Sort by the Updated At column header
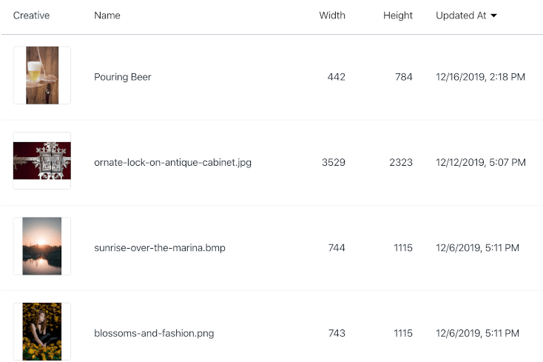This screenshot has width=543, height=362. 460,16
